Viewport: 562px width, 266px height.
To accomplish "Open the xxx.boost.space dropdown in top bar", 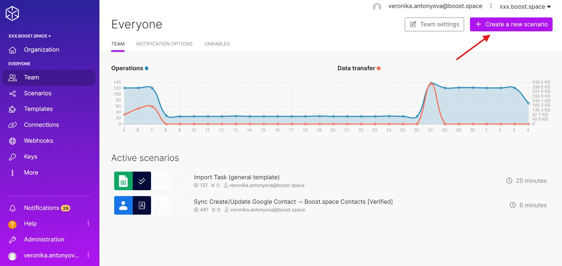I will pyautogui.click(x=525, y=7).
